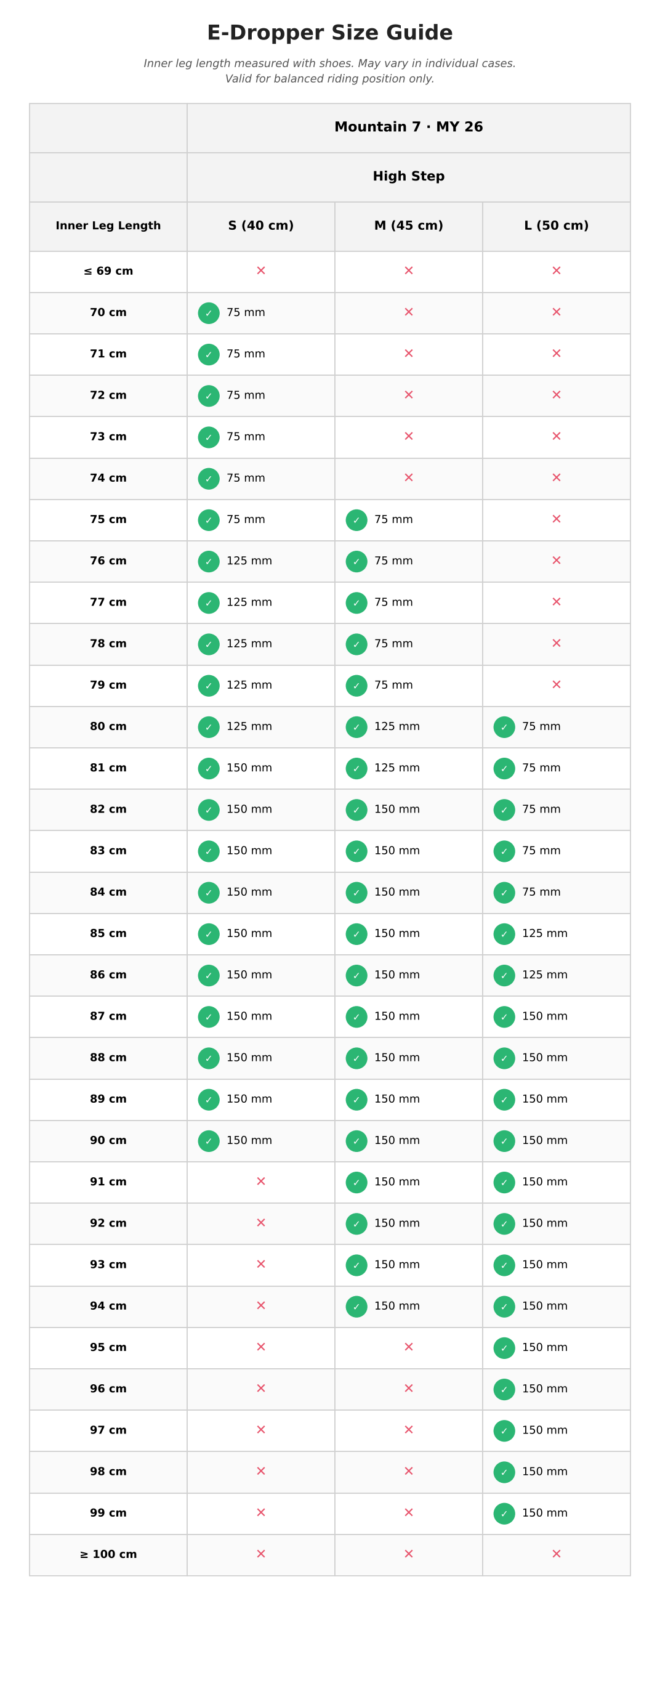Click the red cross for 95 cm size M

(x=409, y=1347)
